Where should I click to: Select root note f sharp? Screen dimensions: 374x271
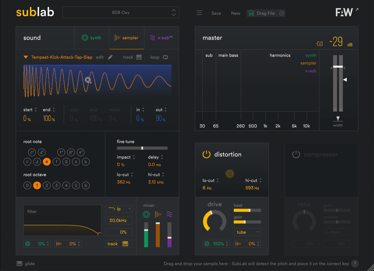pyautogui.click(x=61, y=152)
